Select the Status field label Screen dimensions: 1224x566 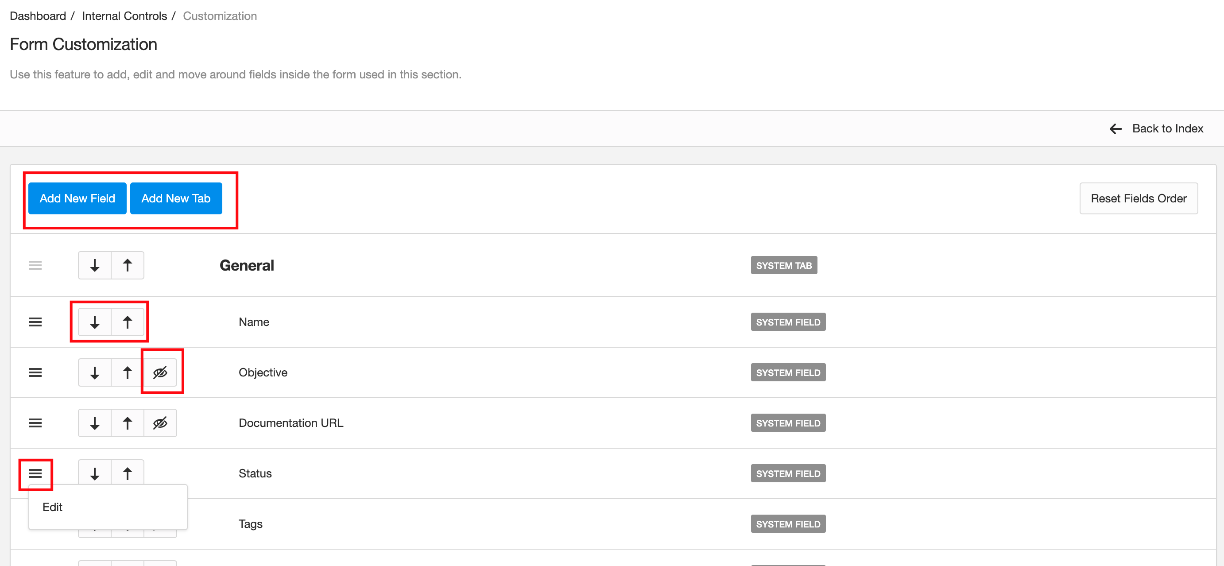(255, 473)
